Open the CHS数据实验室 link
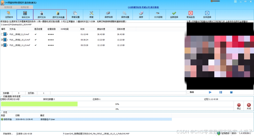Screen dimensions: 254x136 pyautogui.click(x=143, y=7)
